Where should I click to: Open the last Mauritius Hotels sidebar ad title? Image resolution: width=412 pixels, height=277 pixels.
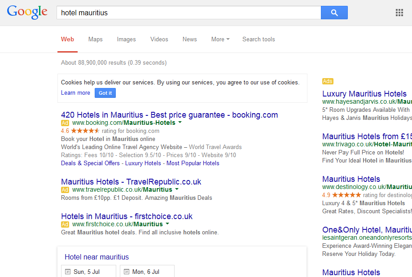(x=351, y=272)
